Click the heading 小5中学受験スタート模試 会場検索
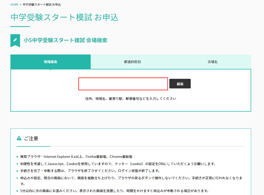This screenshot has width=264, height=195. coord(65,40)
